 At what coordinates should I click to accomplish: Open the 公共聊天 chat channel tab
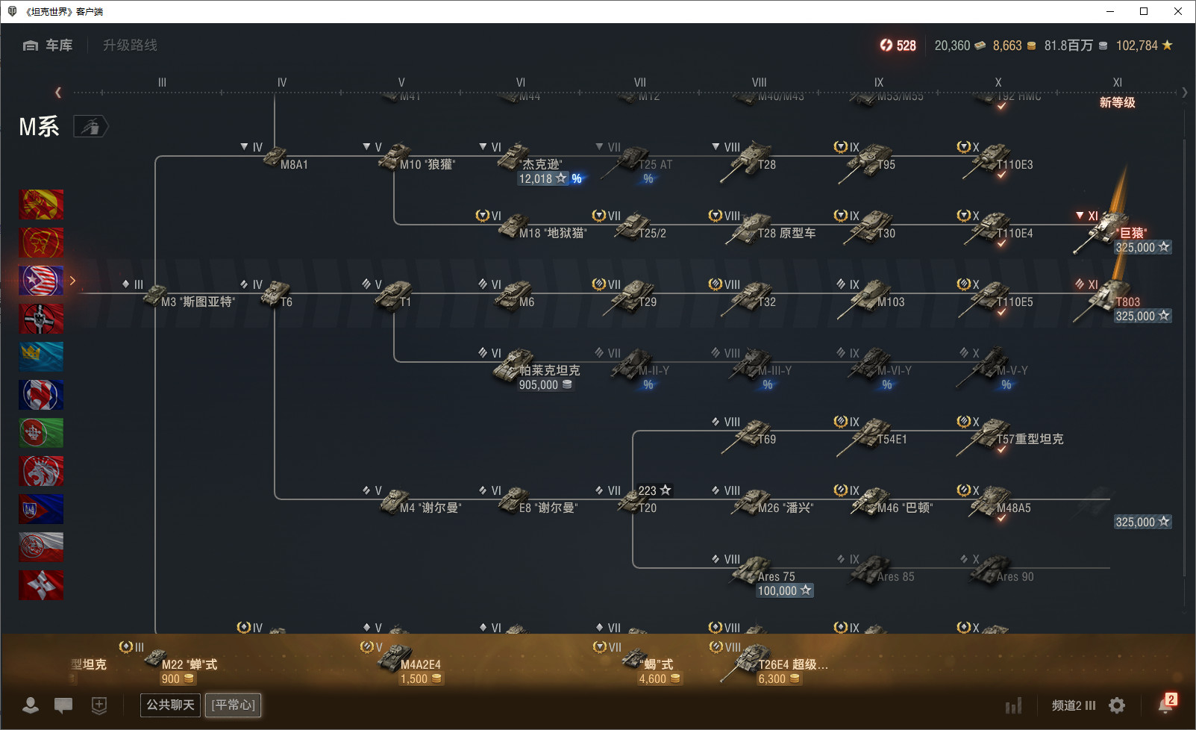[170, 705]
